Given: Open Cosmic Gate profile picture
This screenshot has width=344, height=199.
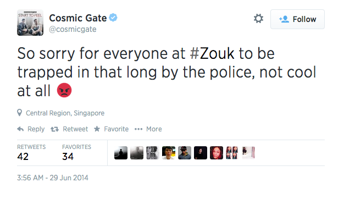Looking at the screenshot, I should (x=30, y=23).
